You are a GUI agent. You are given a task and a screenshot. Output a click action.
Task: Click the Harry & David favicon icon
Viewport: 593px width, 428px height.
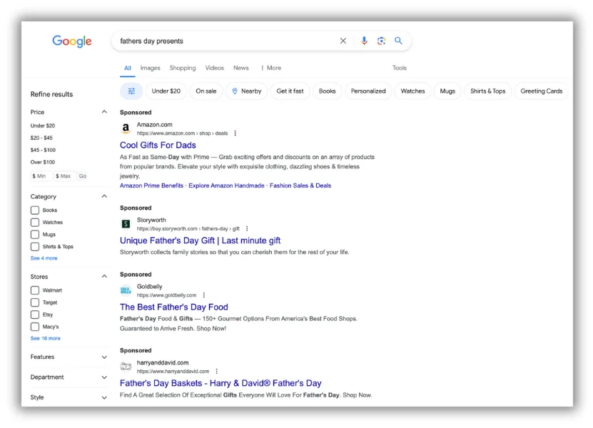coord(126,367)
